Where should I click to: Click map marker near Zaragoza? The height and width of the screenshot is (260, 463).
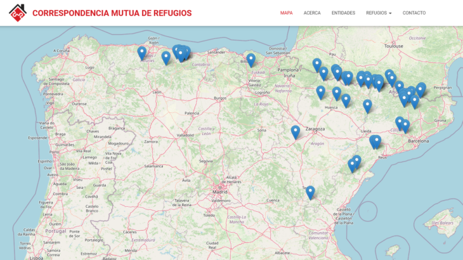pyautogui.click(x=296, y=132)
